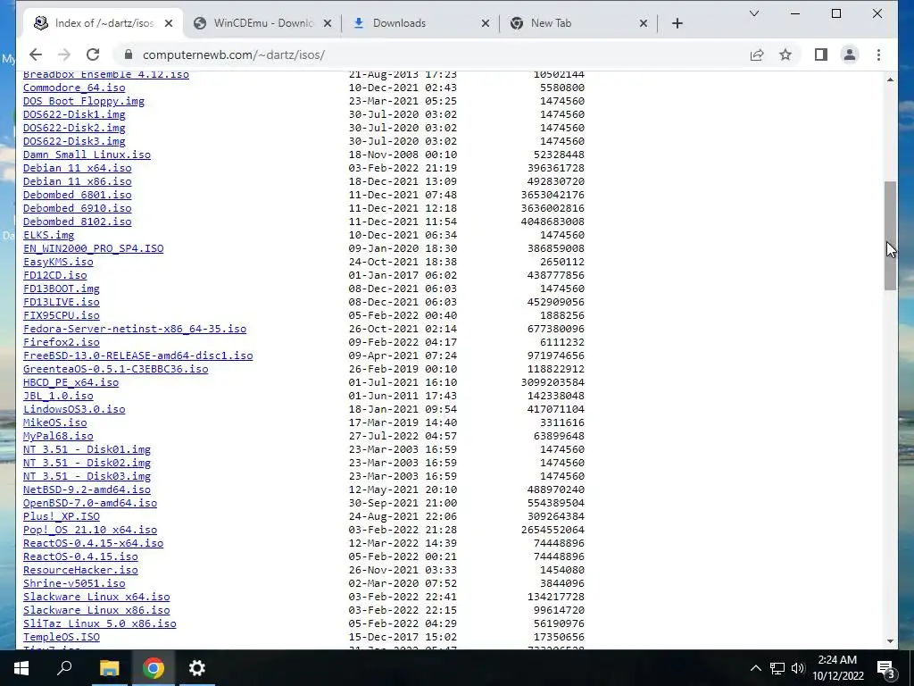
Task: Select the Index of /~dartz/isos tab
Action: tap(104, 23)
